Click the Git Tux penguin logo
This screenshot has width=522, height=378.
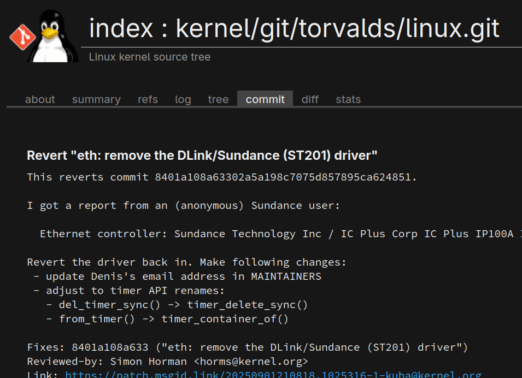(x=44, y=36)
